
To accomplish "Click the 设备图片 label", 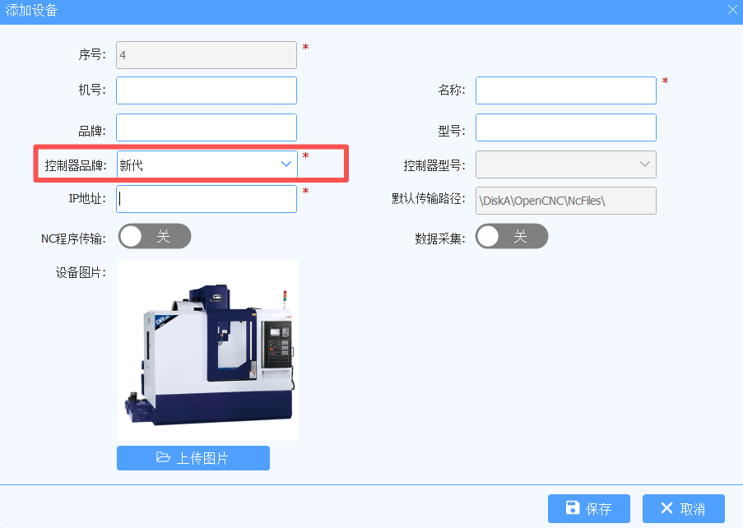I will [x=81, y=273].
